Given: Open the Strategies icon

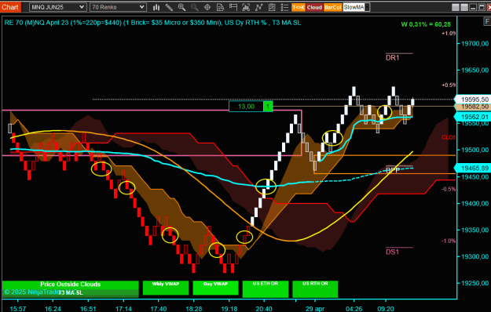Looking at the screenshot, I should pyautogui.click(x=272, y=7).
